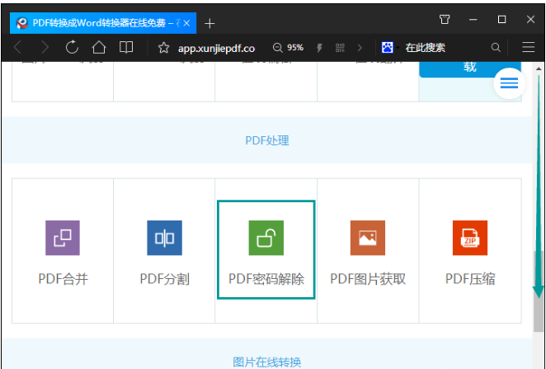Click the 图片在线转换 section heading
The image size is (546, 369).
pos(267,362)
